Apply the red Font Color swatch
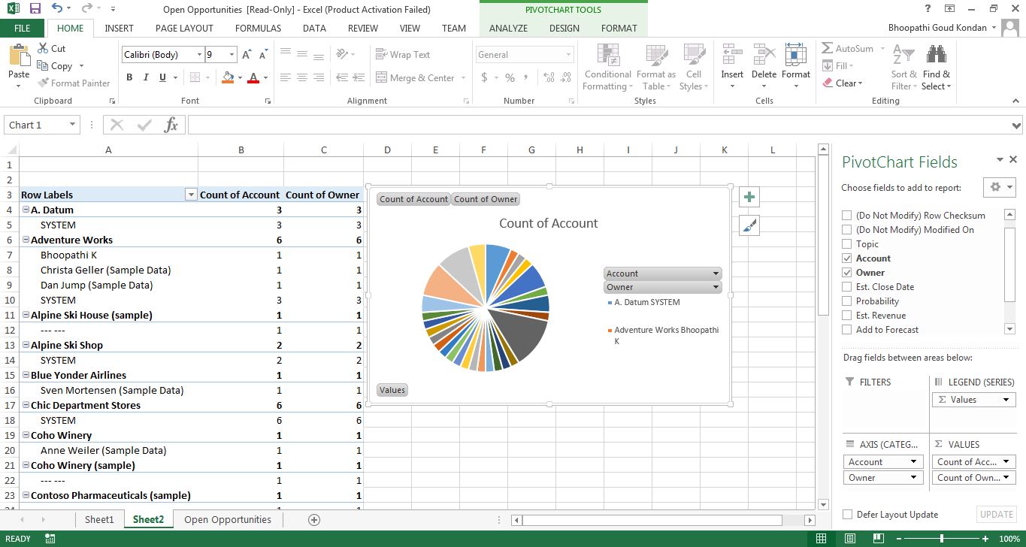The image size is (1026, 547). click(x=253, y=77)
